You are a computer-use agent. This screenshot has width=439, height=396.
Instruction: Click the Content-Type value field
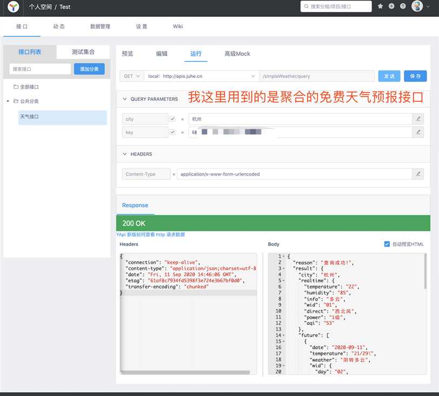click(295, 174)
